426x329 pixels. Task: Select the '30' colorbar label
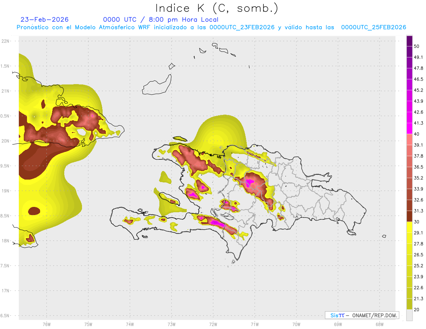tap(417, 222)
